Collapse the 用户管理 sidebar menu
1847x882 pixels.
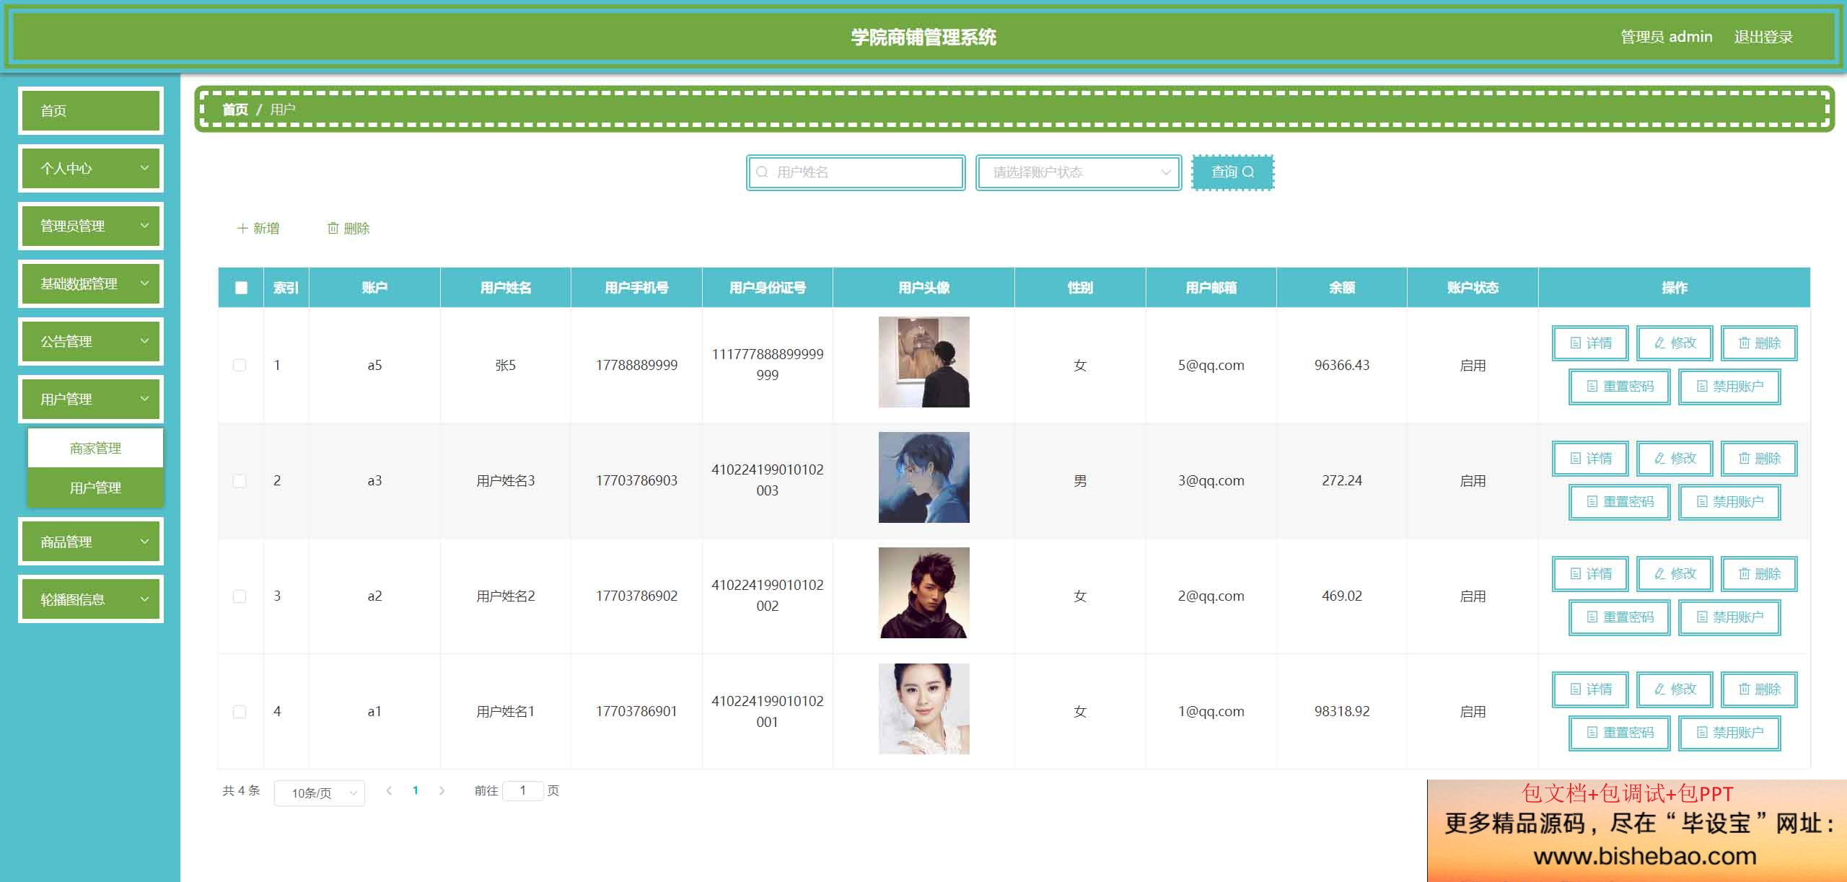91,399
